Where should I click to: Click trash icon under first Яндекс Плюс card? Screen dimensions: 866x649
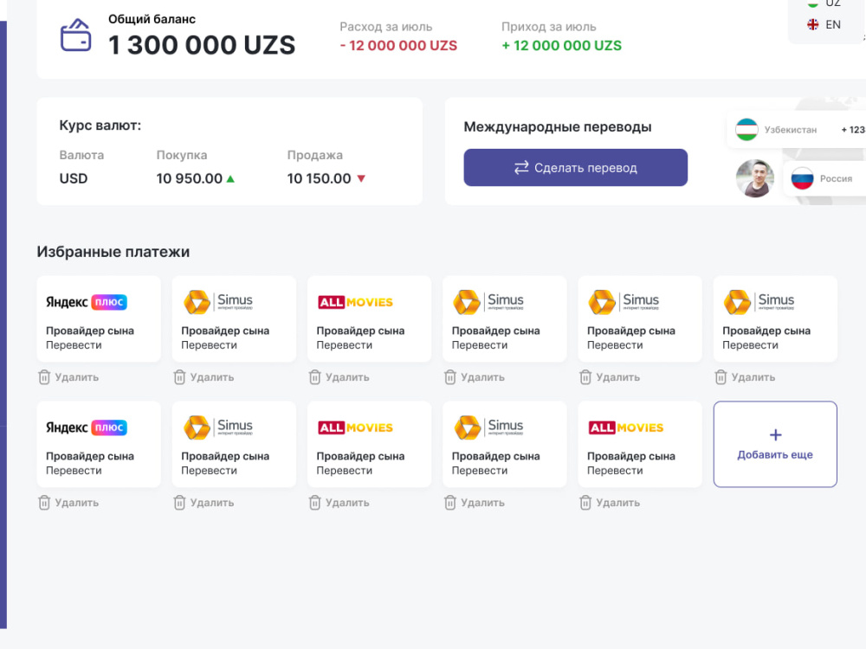pos(44,377)
